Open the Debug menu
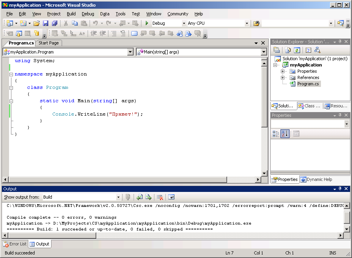Image resolution: width=352 pixels, height=258 pixels. coord(88,14)
